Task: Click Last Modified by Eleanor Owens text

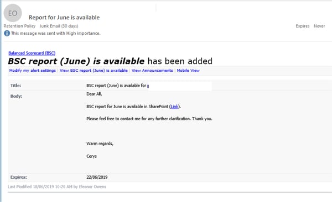Action: click(57, 187)
